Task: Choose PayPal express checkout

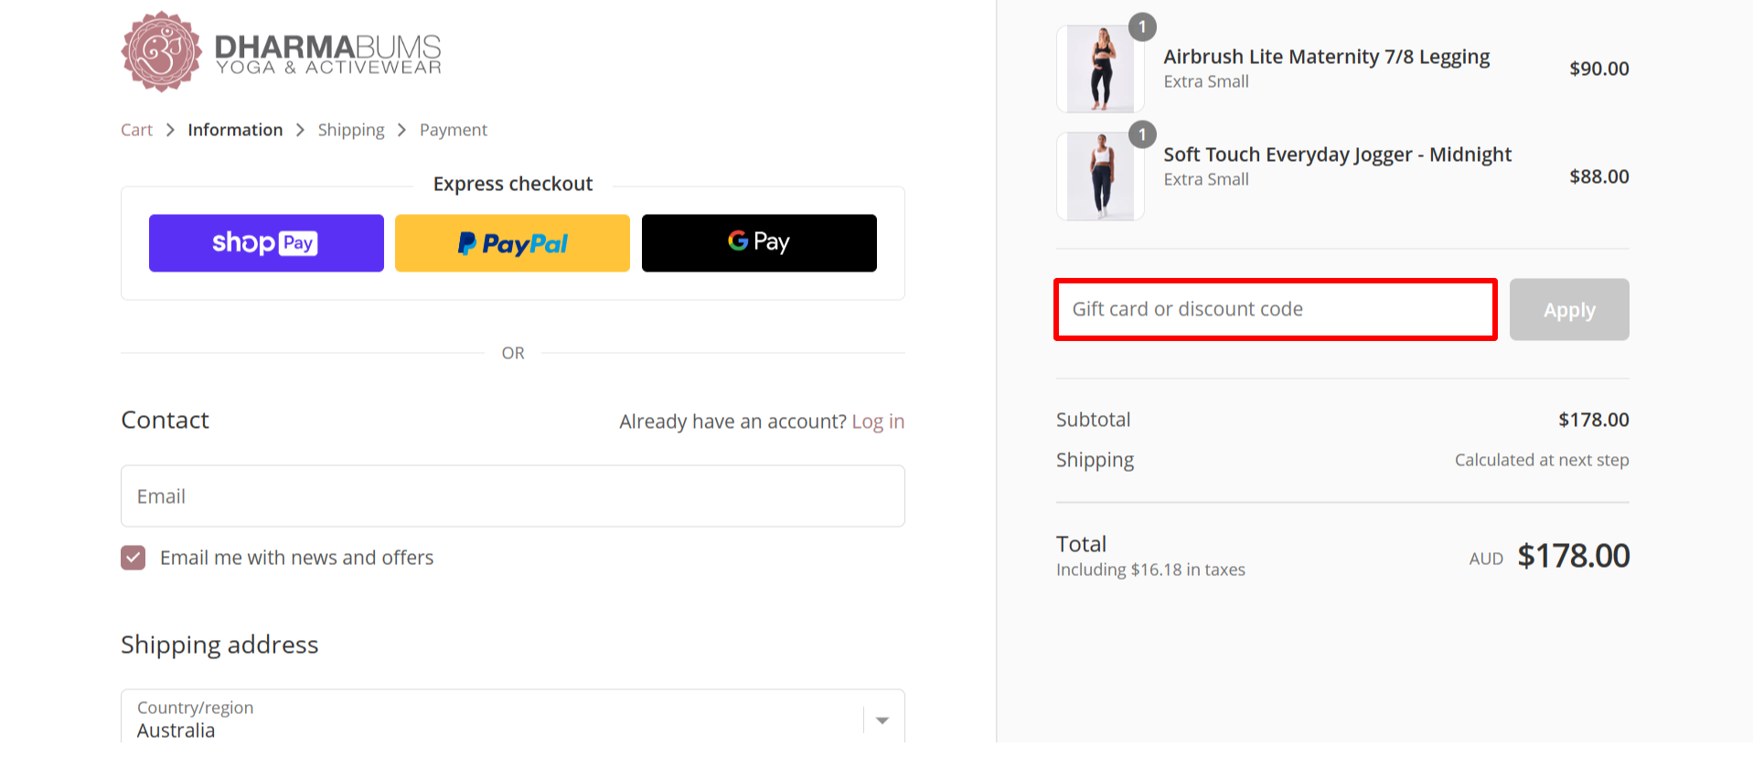Action: point(512,243)
